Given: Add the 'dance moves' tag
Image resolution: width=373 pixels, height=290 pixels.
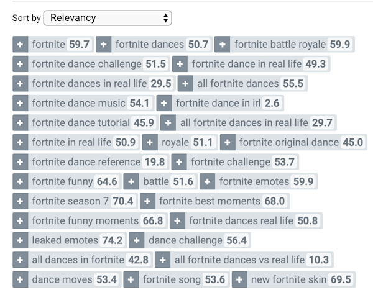Looking at the screenshot, I should [x=21, y=279].
